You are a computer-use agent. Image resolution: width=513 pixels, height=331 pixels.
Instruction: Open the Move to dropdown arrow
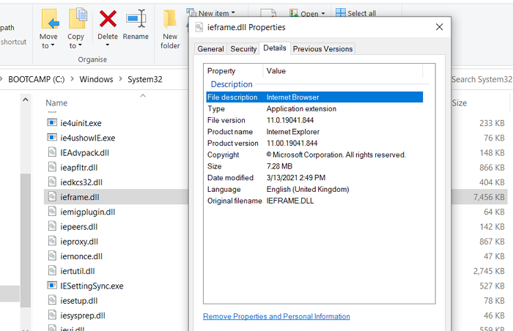(x=52, y=45)
